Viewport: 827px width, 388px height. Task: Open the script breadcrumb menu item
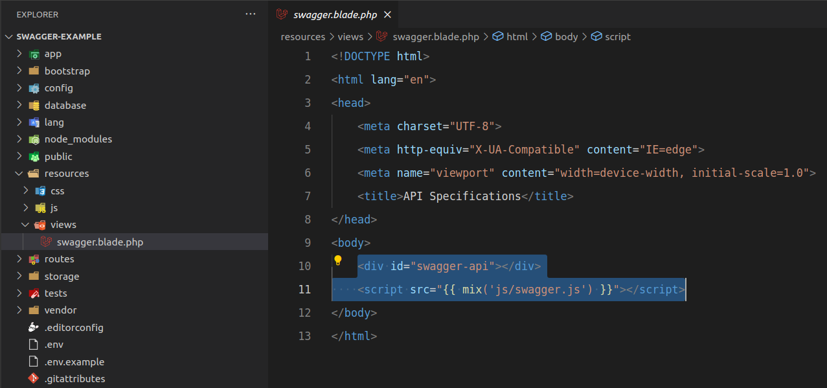pos(616,36)
